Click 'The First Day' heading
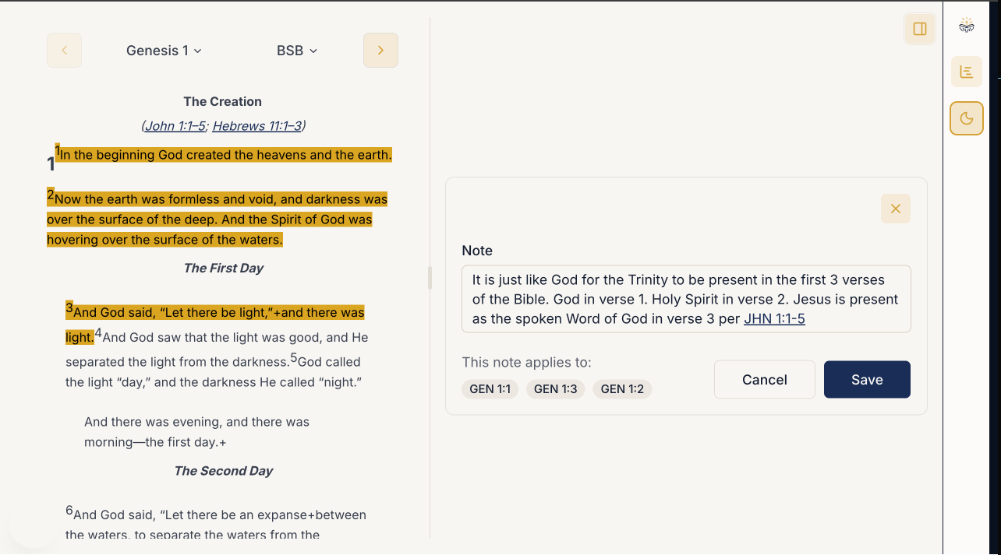This screenshot has height=555, width=1001. coord(223,268)
